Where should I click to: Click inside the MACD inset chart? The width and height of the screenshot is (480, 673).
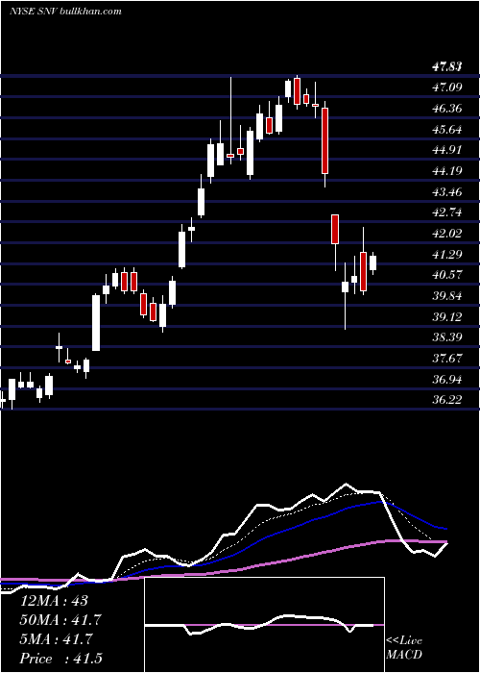click(x=264, y=625)
